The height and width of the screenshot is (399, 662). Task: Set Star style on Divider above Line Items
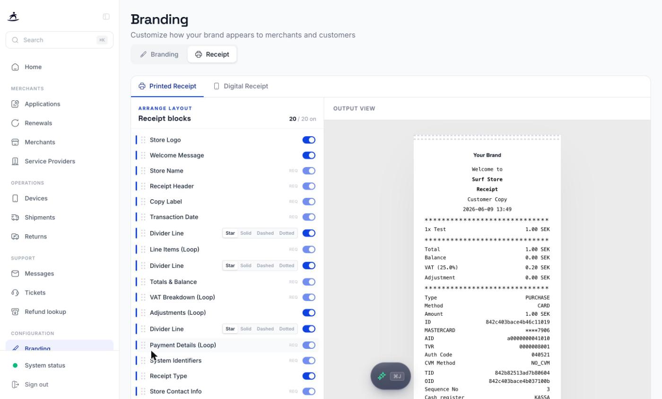tap(230, 233)
